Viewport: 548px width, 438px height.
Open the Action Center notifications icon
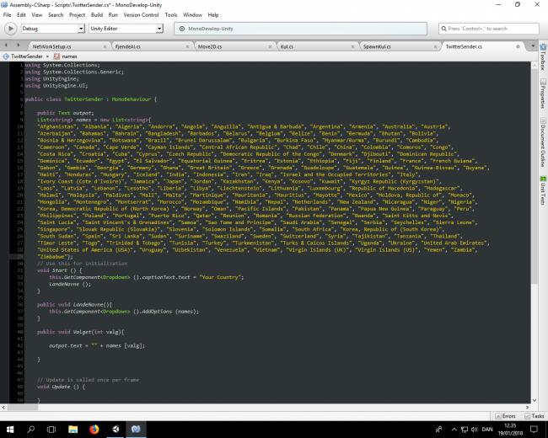point(534,430)
